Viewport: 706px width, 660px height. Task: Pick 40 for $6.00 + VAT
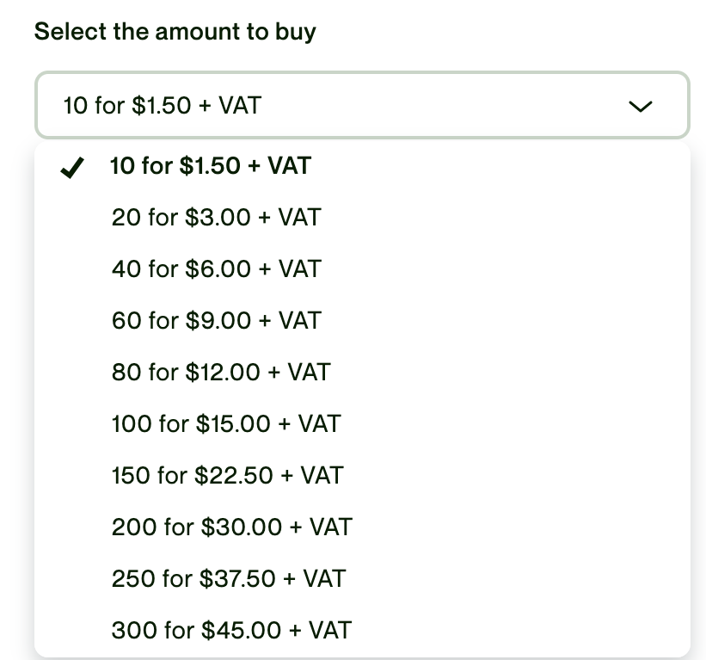pos(216,268)
